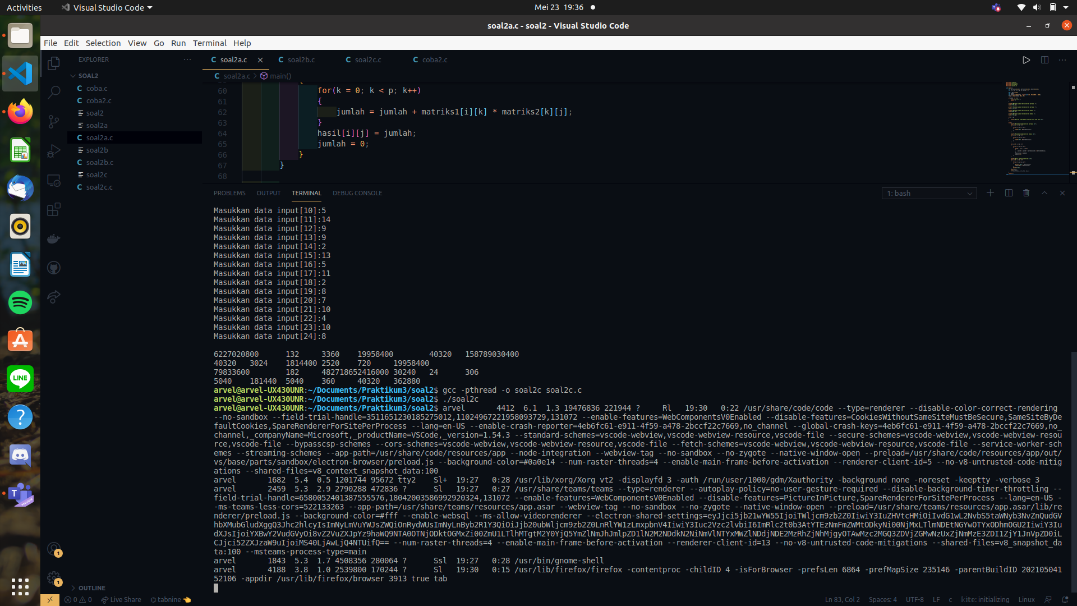This screenshot has height=606, width=1077.
Task: Open the Run and Debug view
Action: point(53,151)
